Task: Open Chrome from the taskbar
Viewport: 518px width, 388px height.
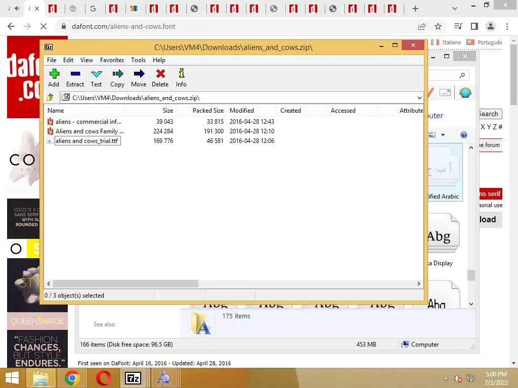Action: pyautogui.click(x=72, y=378)
